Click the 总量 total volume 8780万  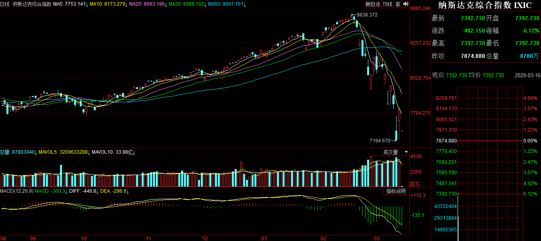coord(529,56)
